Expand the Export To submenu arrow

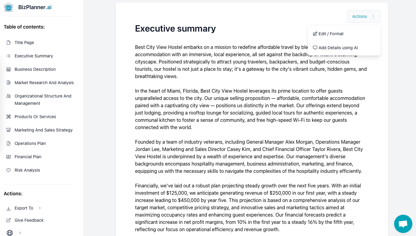coord(40,208)
